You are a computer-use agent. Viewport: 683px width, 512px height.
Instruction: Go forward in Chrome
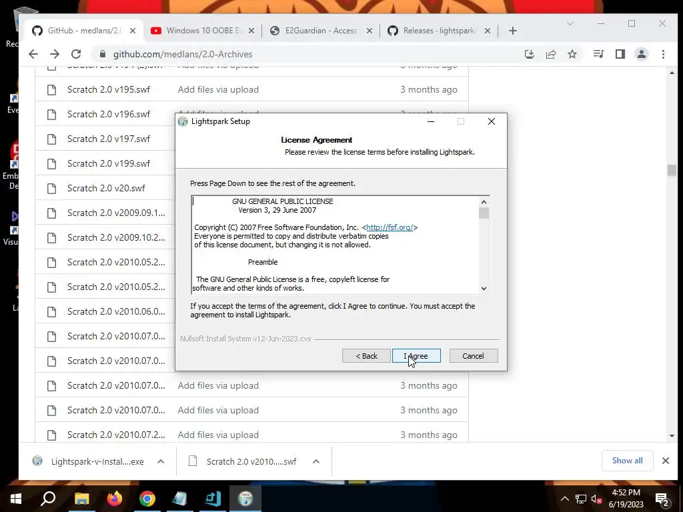pyautogui.click(x=55, y=54)
